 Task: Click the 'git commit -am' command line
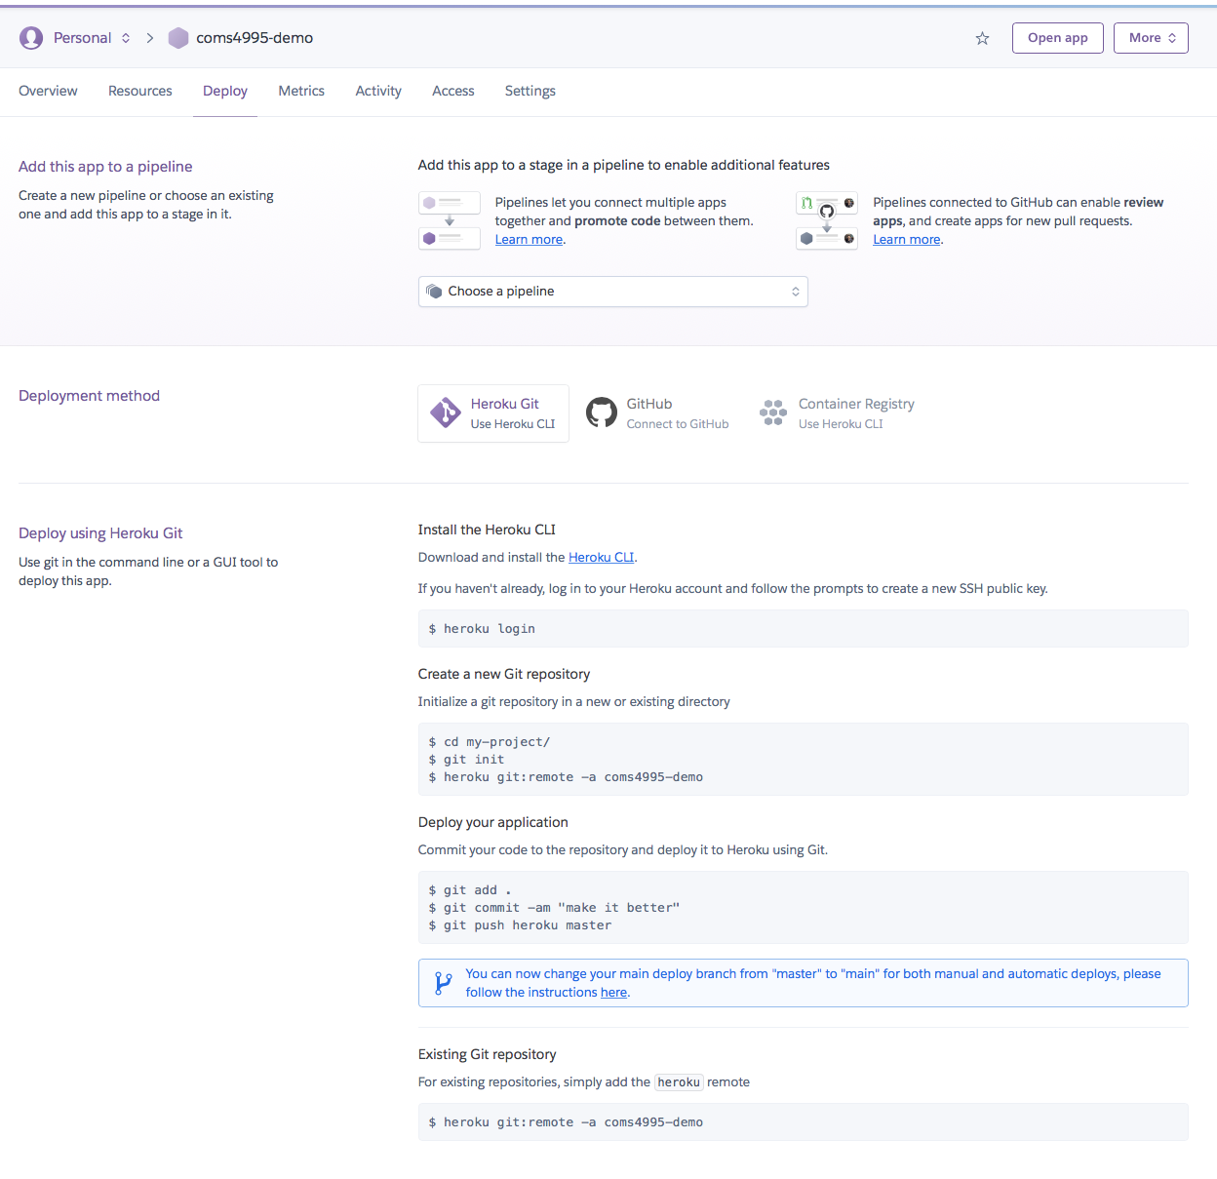pos(554,908)
